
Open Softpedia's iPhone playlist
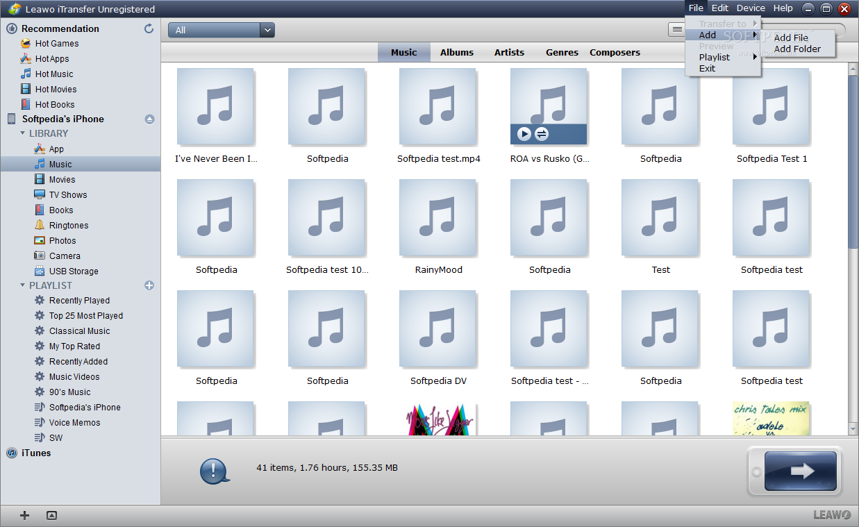(85, 408)
